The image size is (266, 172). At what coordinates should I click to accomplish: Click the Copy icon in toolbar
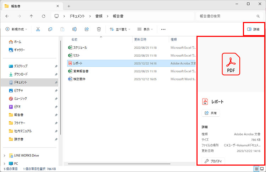[50, 29]
